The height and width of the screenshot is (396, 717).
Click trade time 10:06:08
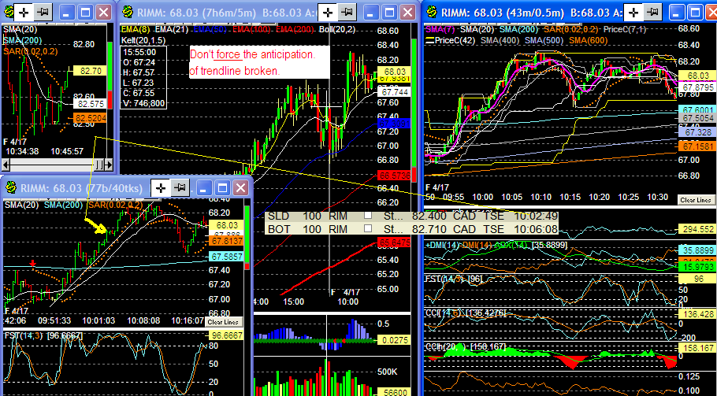click(x=536, y=229)
